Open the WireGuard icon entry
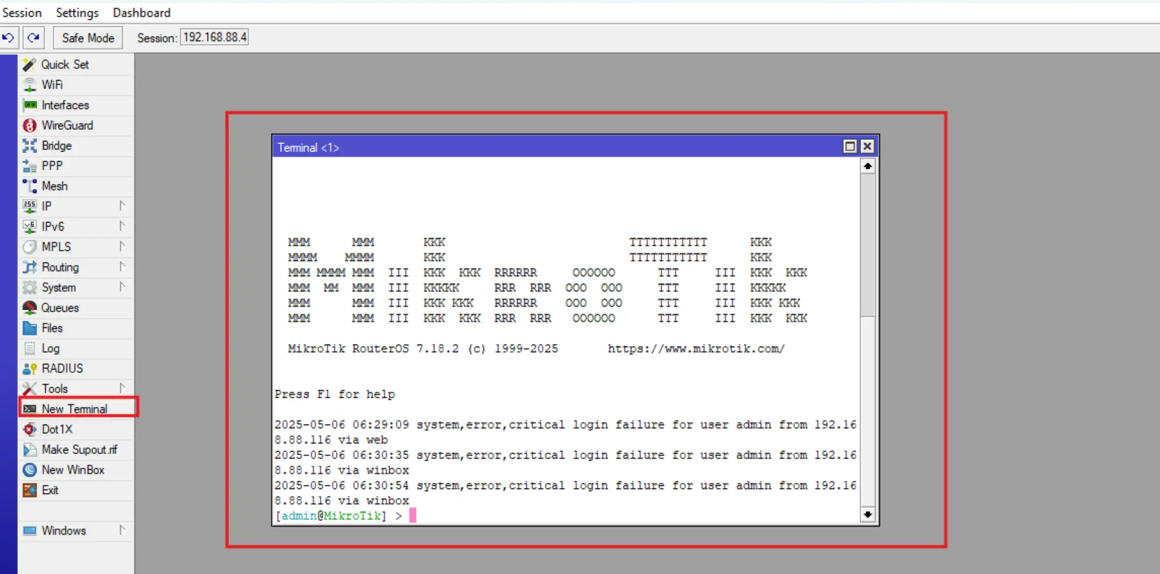Screen dimensions: 1160x574 tap(30, 125)
